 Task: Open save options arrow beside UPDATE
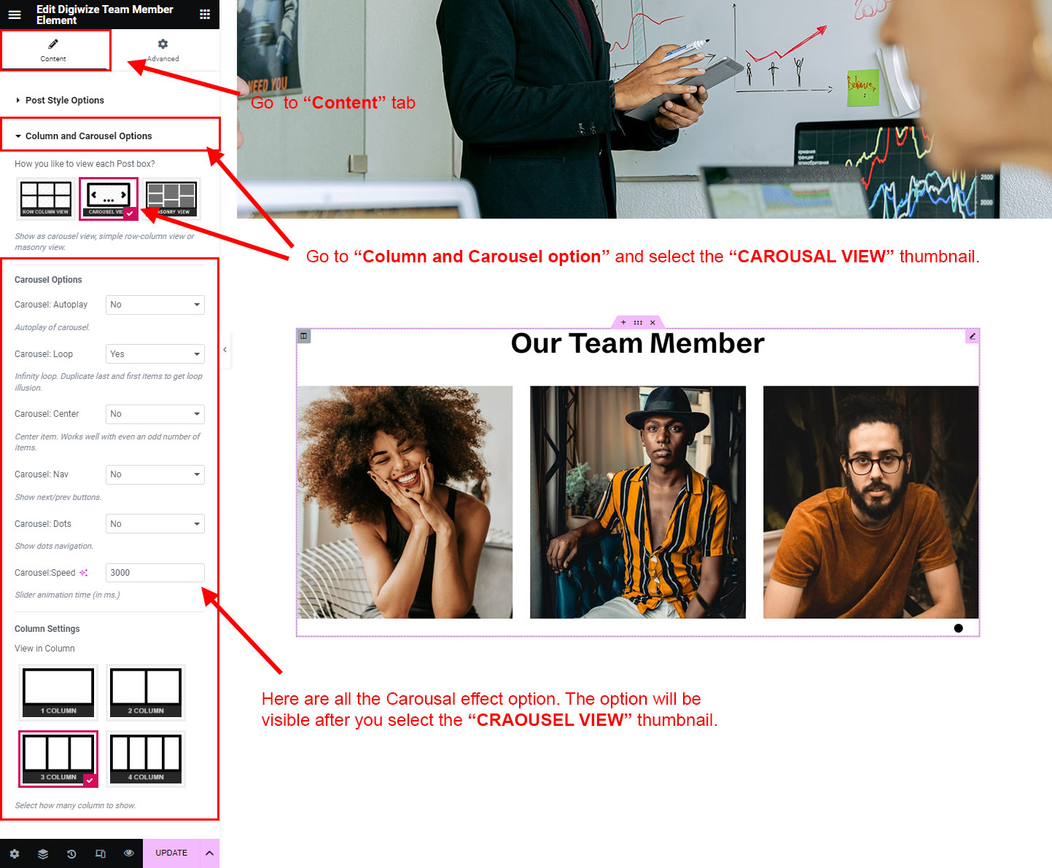point(209,853)
